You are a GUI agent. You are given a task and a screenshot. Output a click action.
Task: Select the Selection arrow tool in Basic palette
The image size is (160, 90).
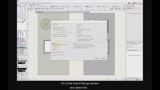pos(18,6)
